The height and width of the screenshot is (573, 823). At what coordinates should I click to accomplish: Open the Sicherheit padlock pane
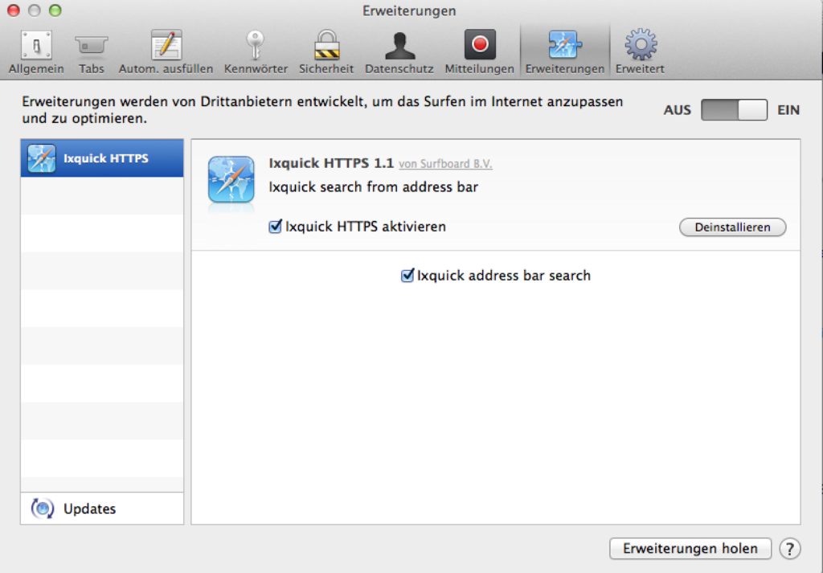tap(326, 52)
